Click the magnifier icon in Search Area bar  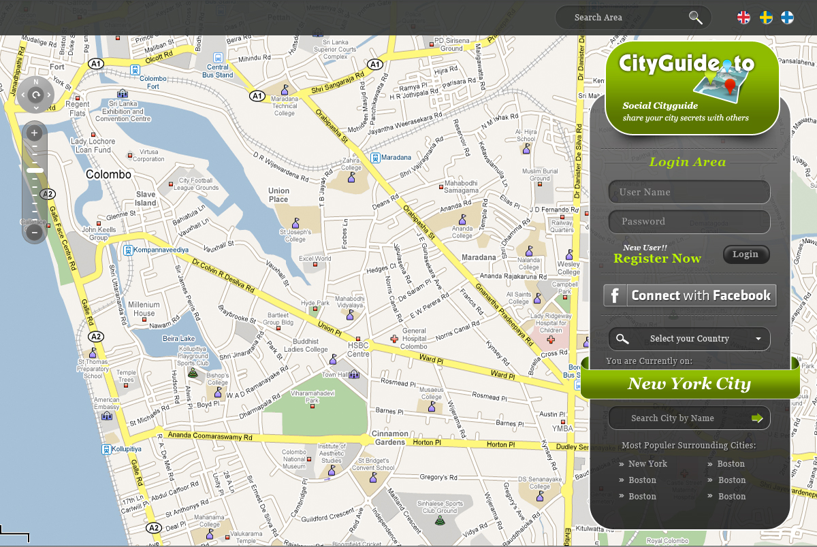coord(695,18)
